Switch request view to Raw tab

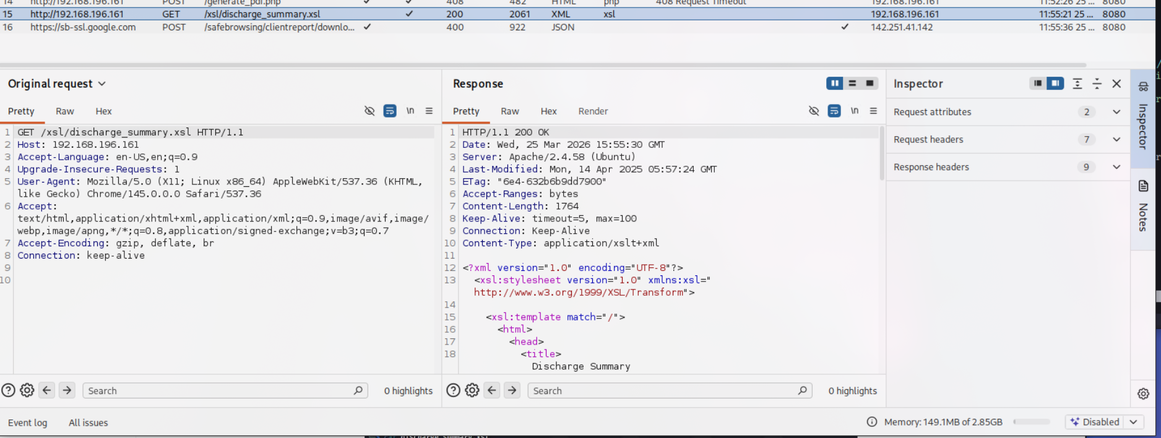click(x=65, y=111)
